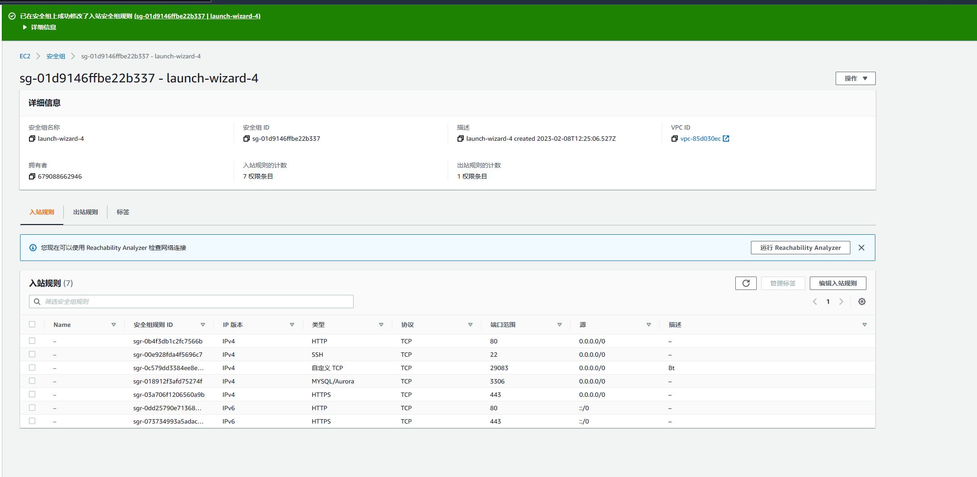
Task: Open the 操作 actions dropdown
Action: (x=855, y=78)
